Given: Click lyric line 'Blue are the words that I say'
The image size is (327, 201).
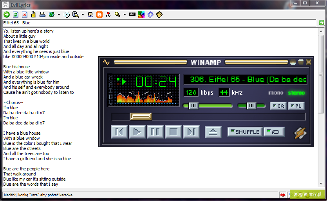Looking at the screenshot, I should tap(31, 184).
